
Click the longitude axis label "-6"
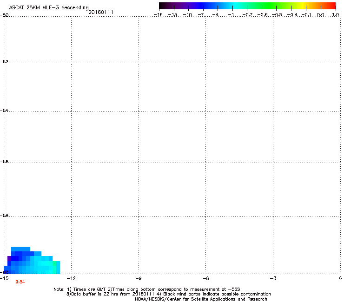(x=205, y=278)
